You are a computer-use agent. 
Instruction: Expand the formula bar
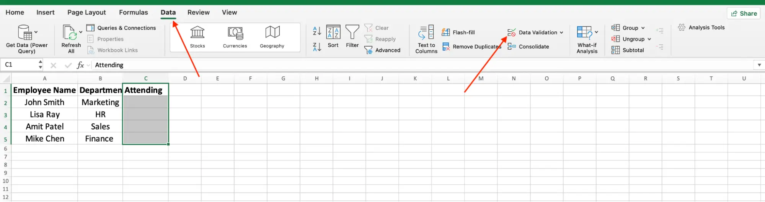coord(759,65)
